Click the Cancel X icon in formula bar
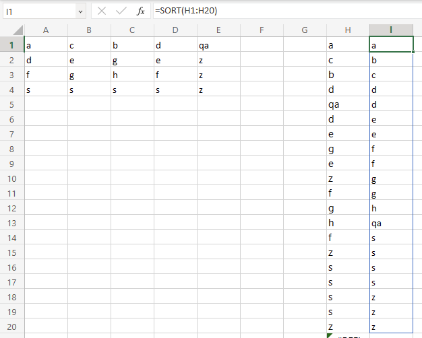This screenshot has width=422, height=338. pyautogui.click(x=102, y=11)
